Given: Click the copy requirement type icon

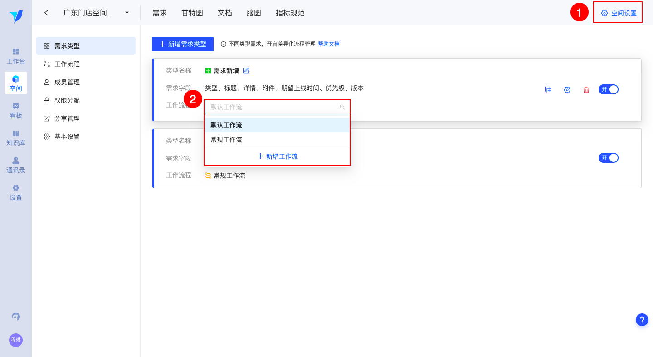Looking at the screenshot, I should pyautogui.click(x=548, y=90).
